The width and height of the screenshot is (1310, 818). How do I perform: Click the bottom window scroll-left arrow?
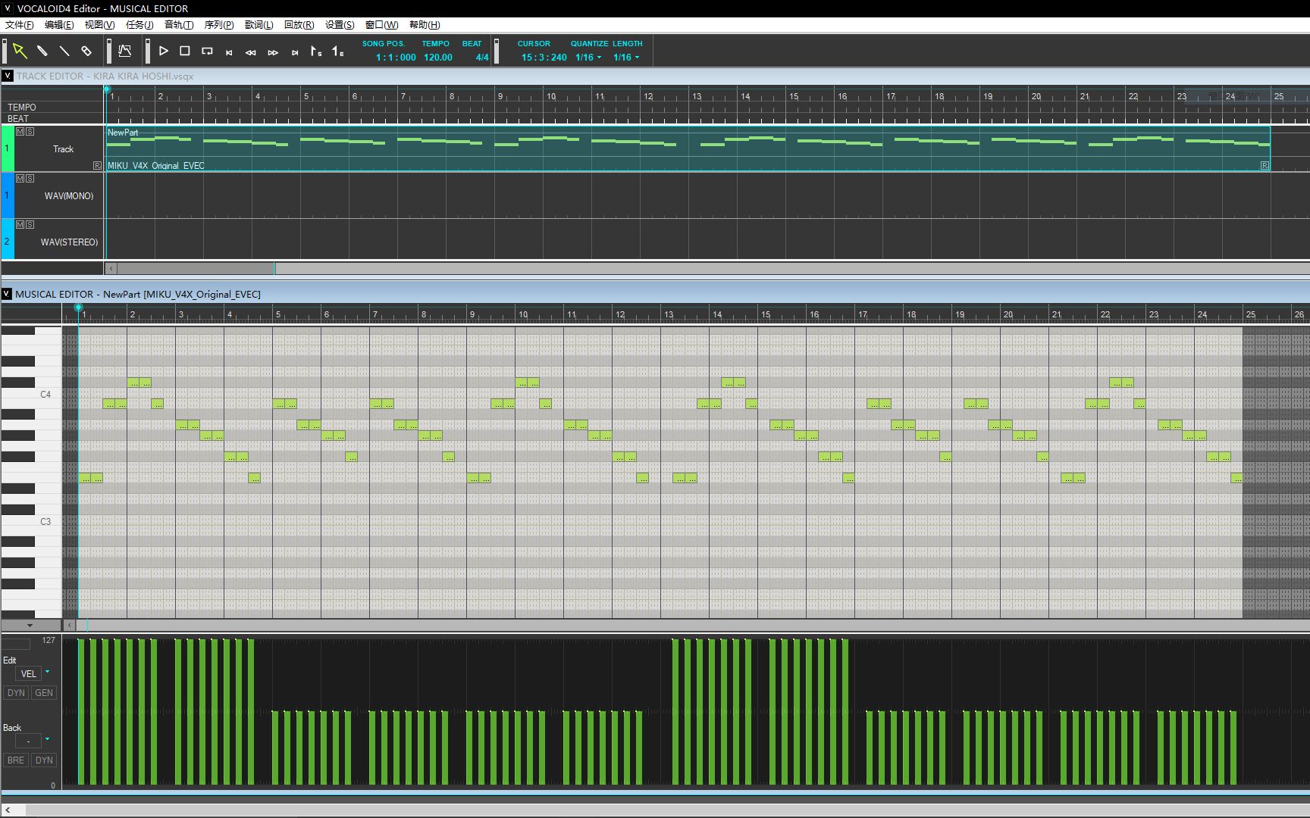point(8,810)
